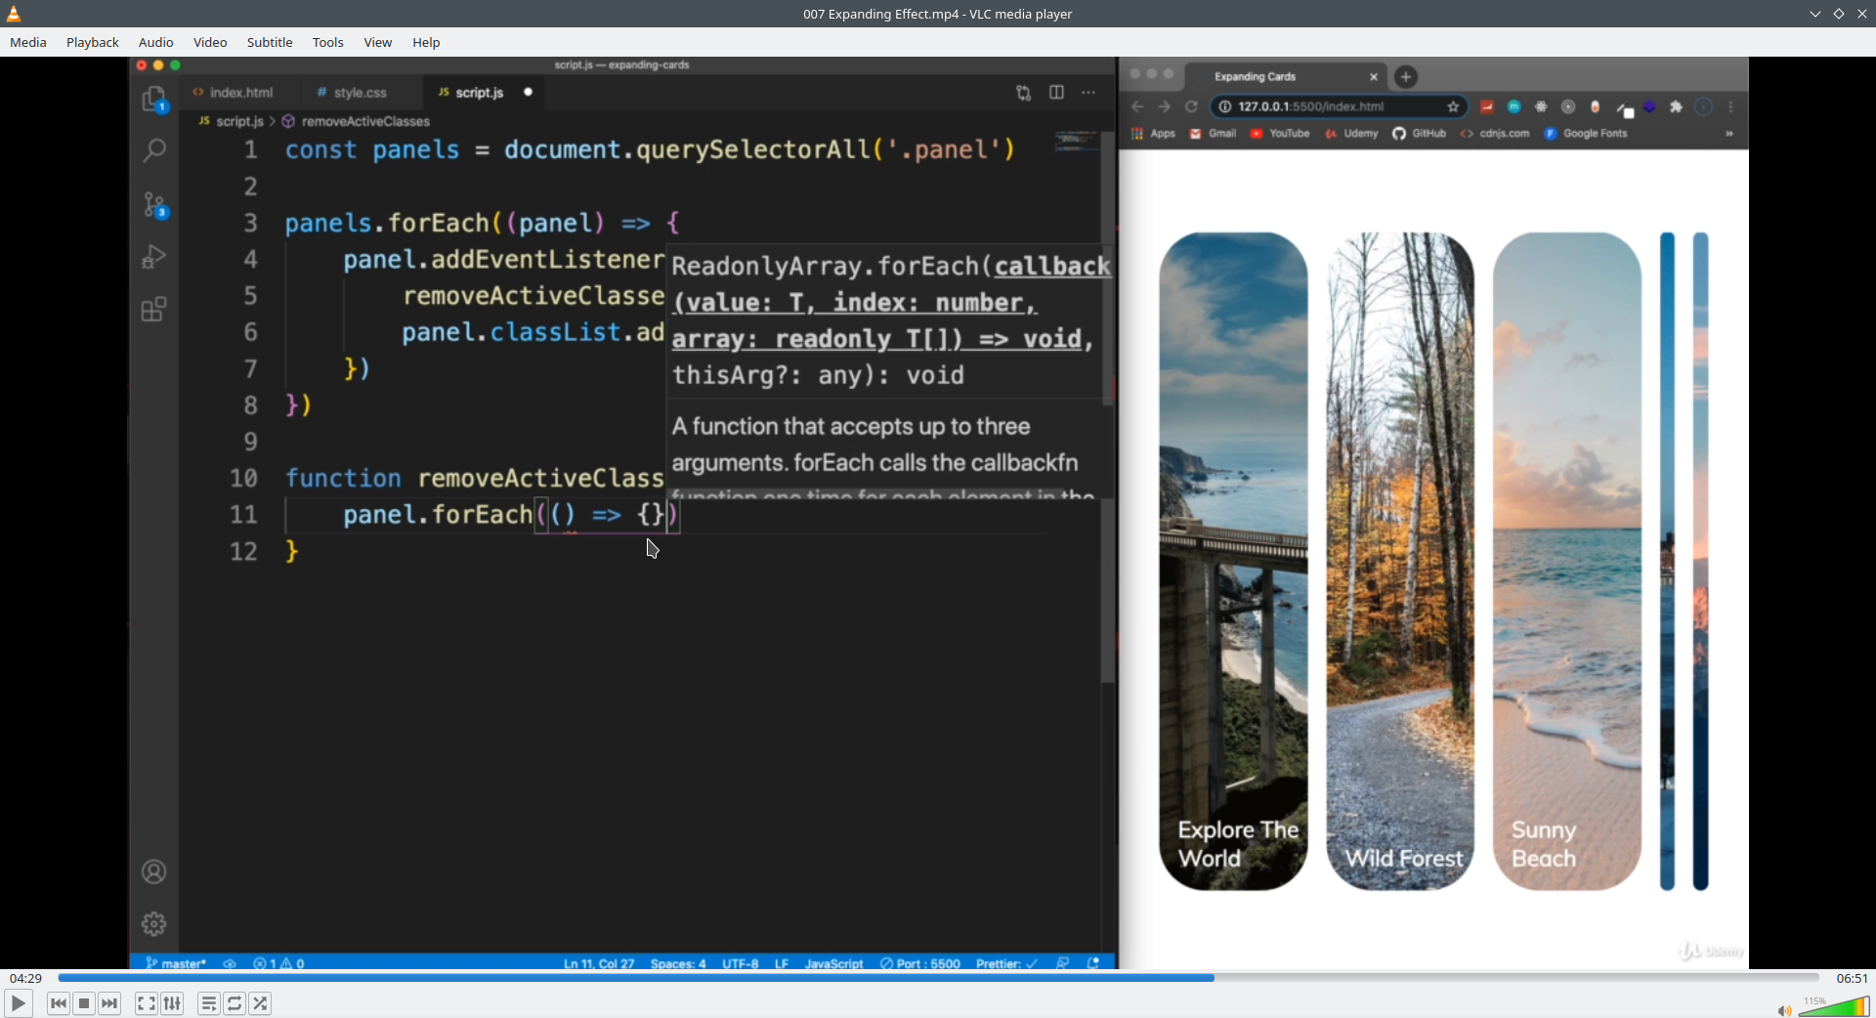Show VLC extended settings

[x=172, y=1003]
